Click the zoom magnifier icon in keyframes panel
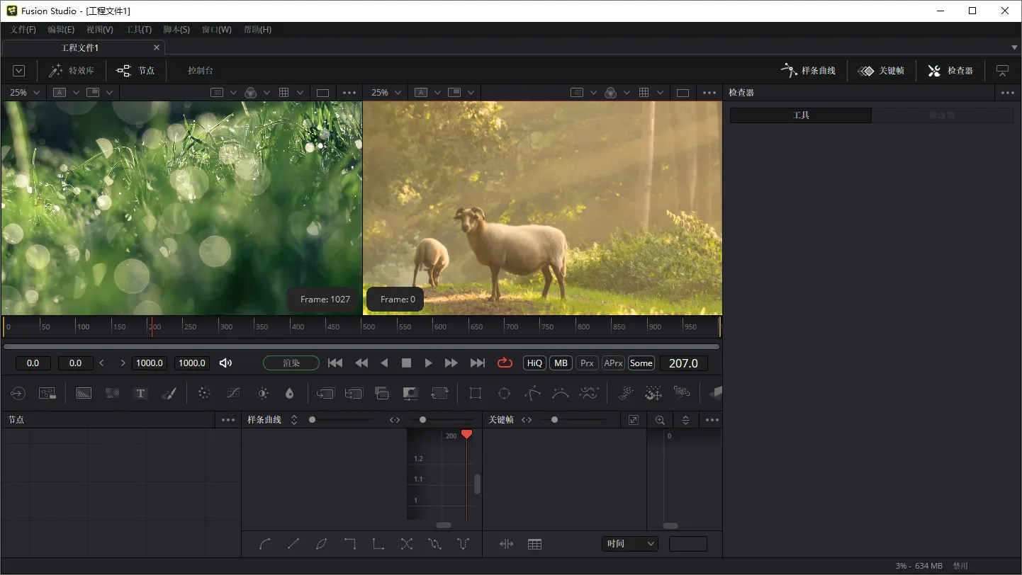This screenshot has width=1022, height=575. [660, 420]
